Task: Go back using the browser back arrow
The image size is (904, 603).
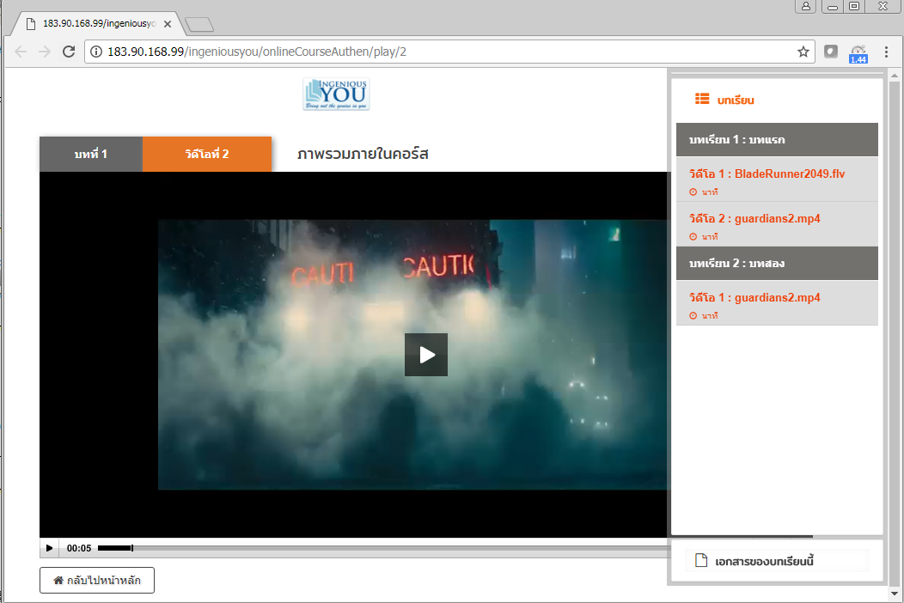Action: point(21,52)
